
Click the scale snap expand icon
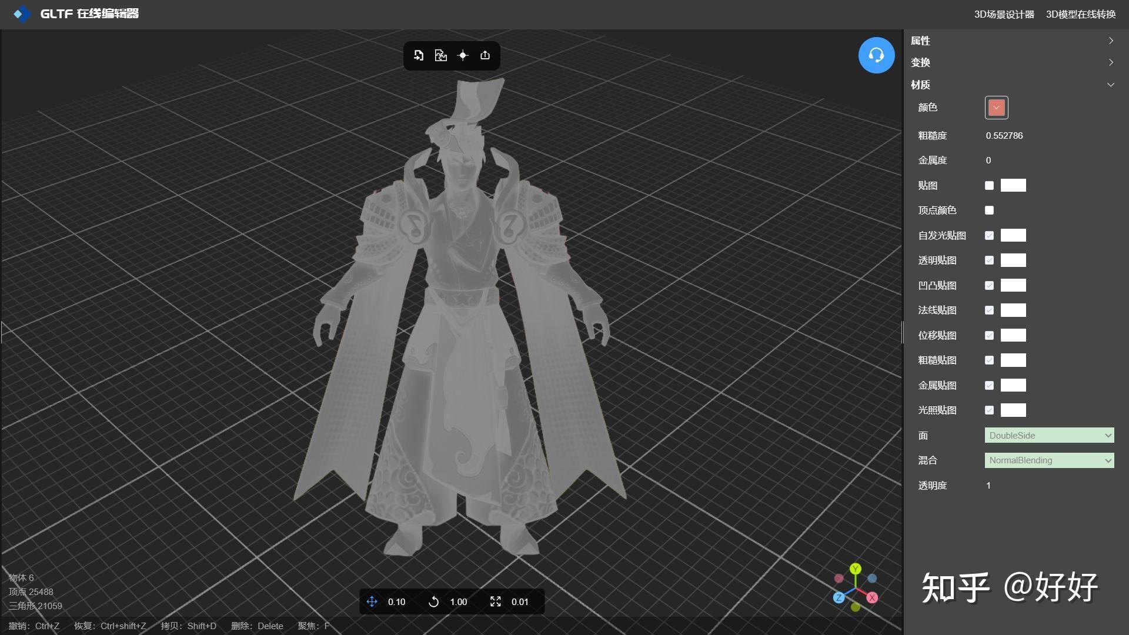pos(496,601)
